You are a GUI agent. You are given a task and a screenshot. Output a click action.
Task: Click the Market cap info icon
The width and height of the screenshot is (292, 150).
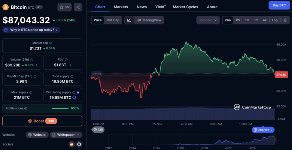[51, 43]
